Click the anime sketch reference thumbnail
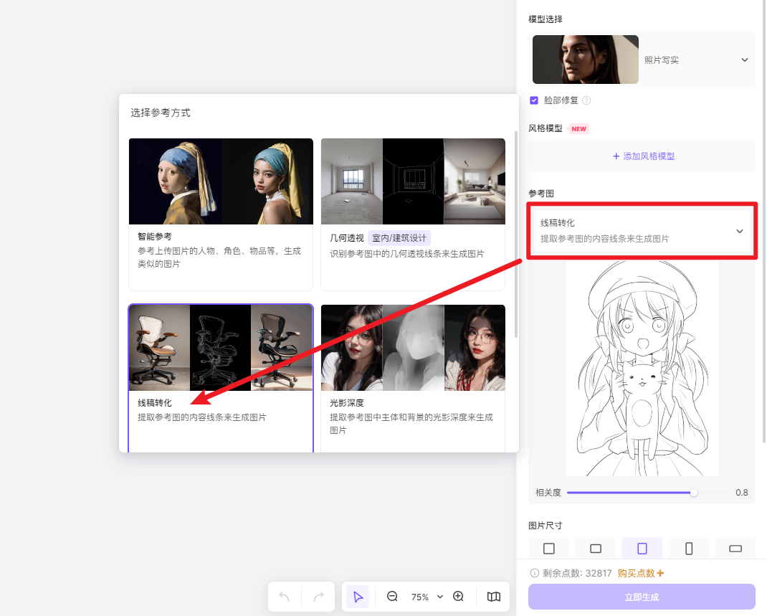The width and height of the screenshot is (767, 616). [x=641, y=368]
